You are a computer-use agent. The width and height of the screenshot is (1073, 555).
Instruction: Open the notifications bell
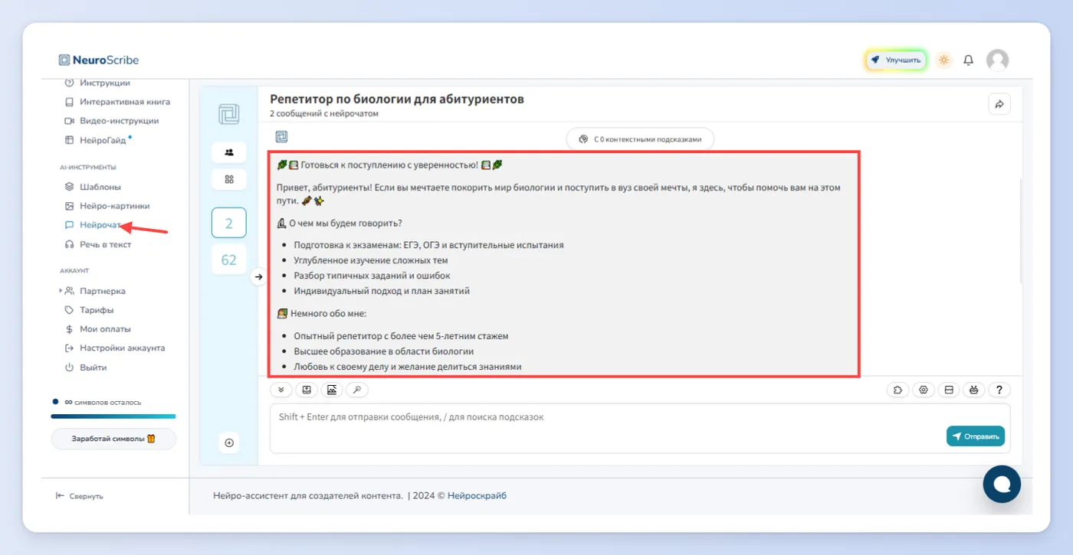tap(969, 60)
